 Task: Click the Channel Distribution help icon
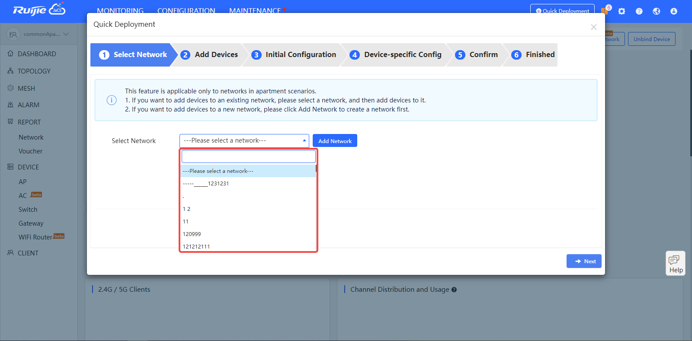point(454,290)
